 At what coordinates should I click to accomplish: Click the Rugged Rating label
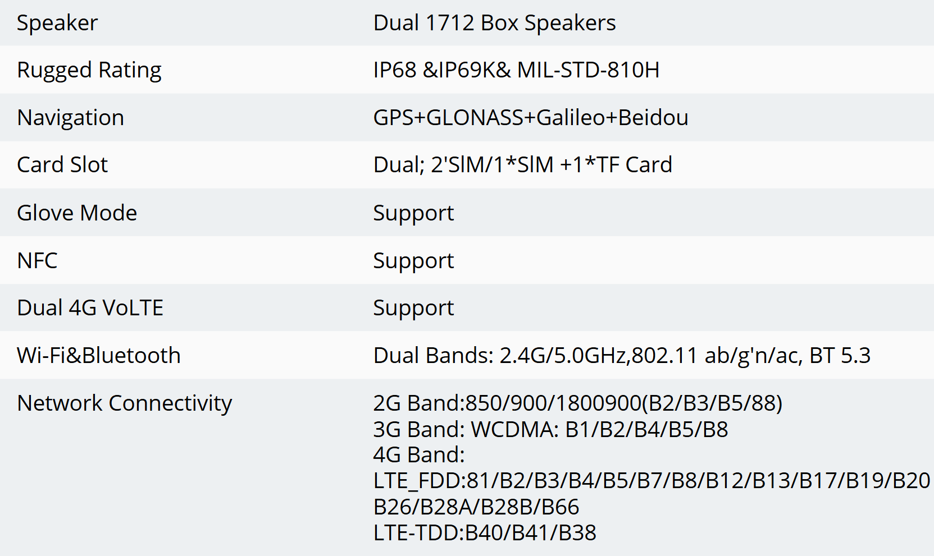pyautogui.click(x=89, y=70)
